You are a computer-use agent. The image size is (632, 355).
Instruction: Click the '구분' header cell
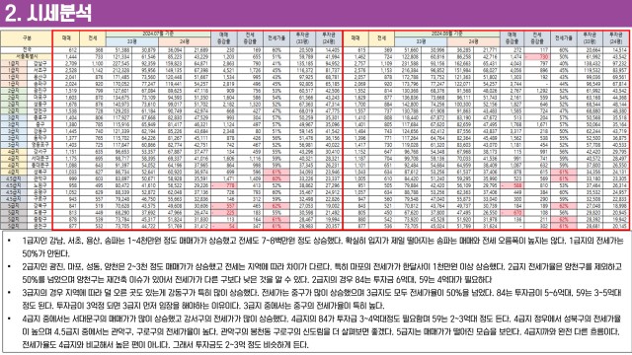(x=27, y=38)
